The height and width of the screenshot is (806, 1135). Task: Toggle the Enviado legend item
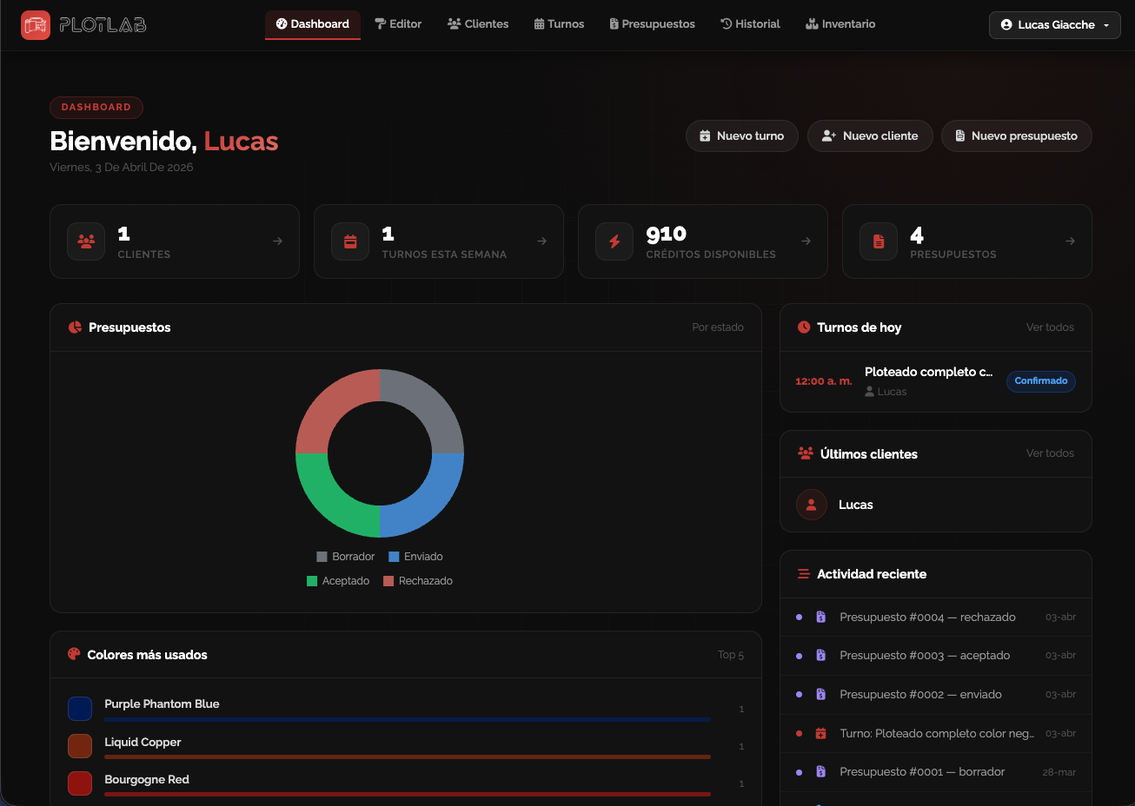pyautogui.click(x=415, y=556)
